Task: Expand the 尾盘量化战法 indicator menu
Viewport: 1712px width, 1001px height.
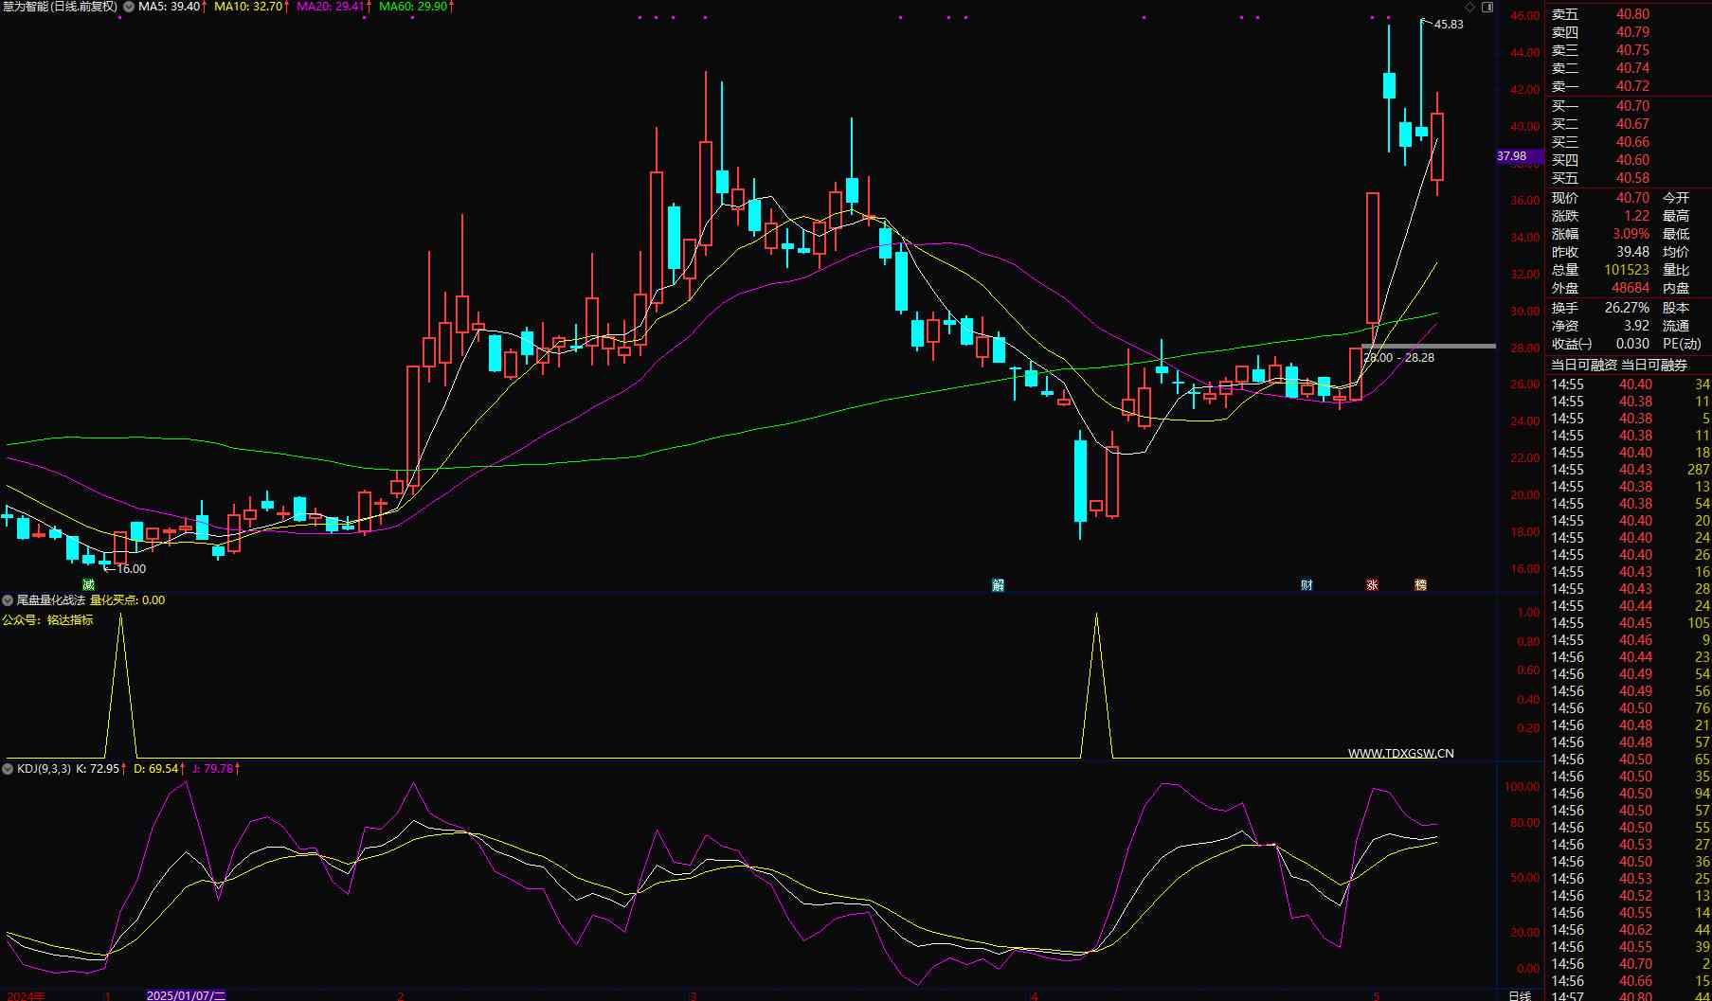Action: 9,599
